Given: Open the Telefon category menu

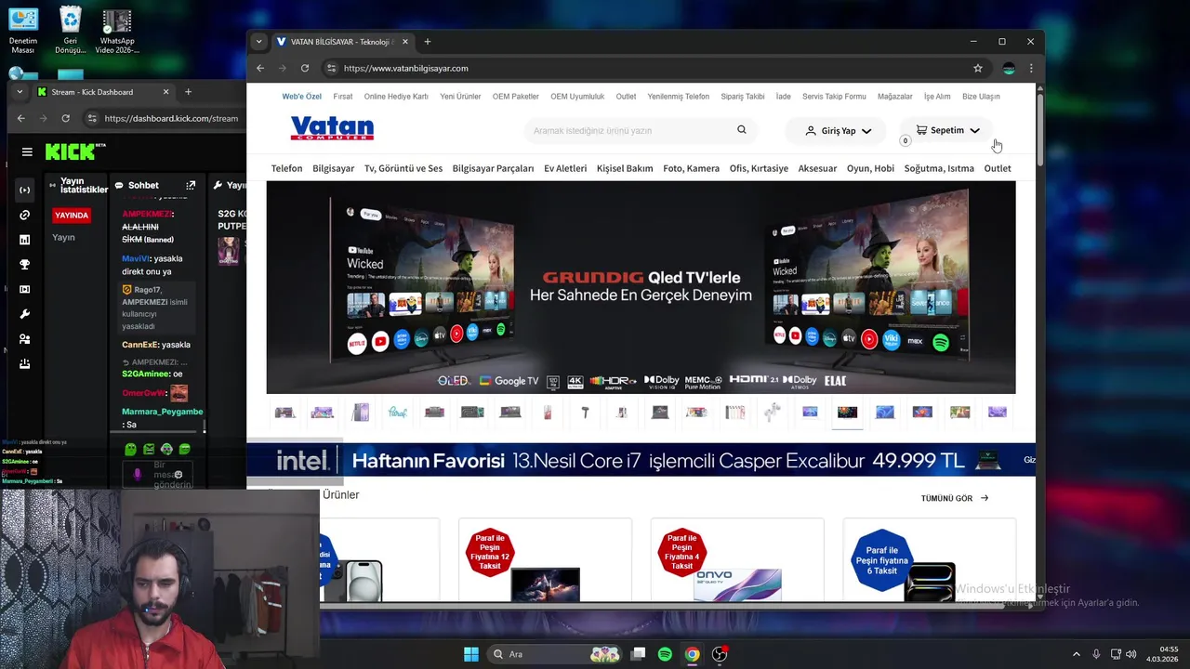Looking at the screenshot, I should click(x=286, y=168).
